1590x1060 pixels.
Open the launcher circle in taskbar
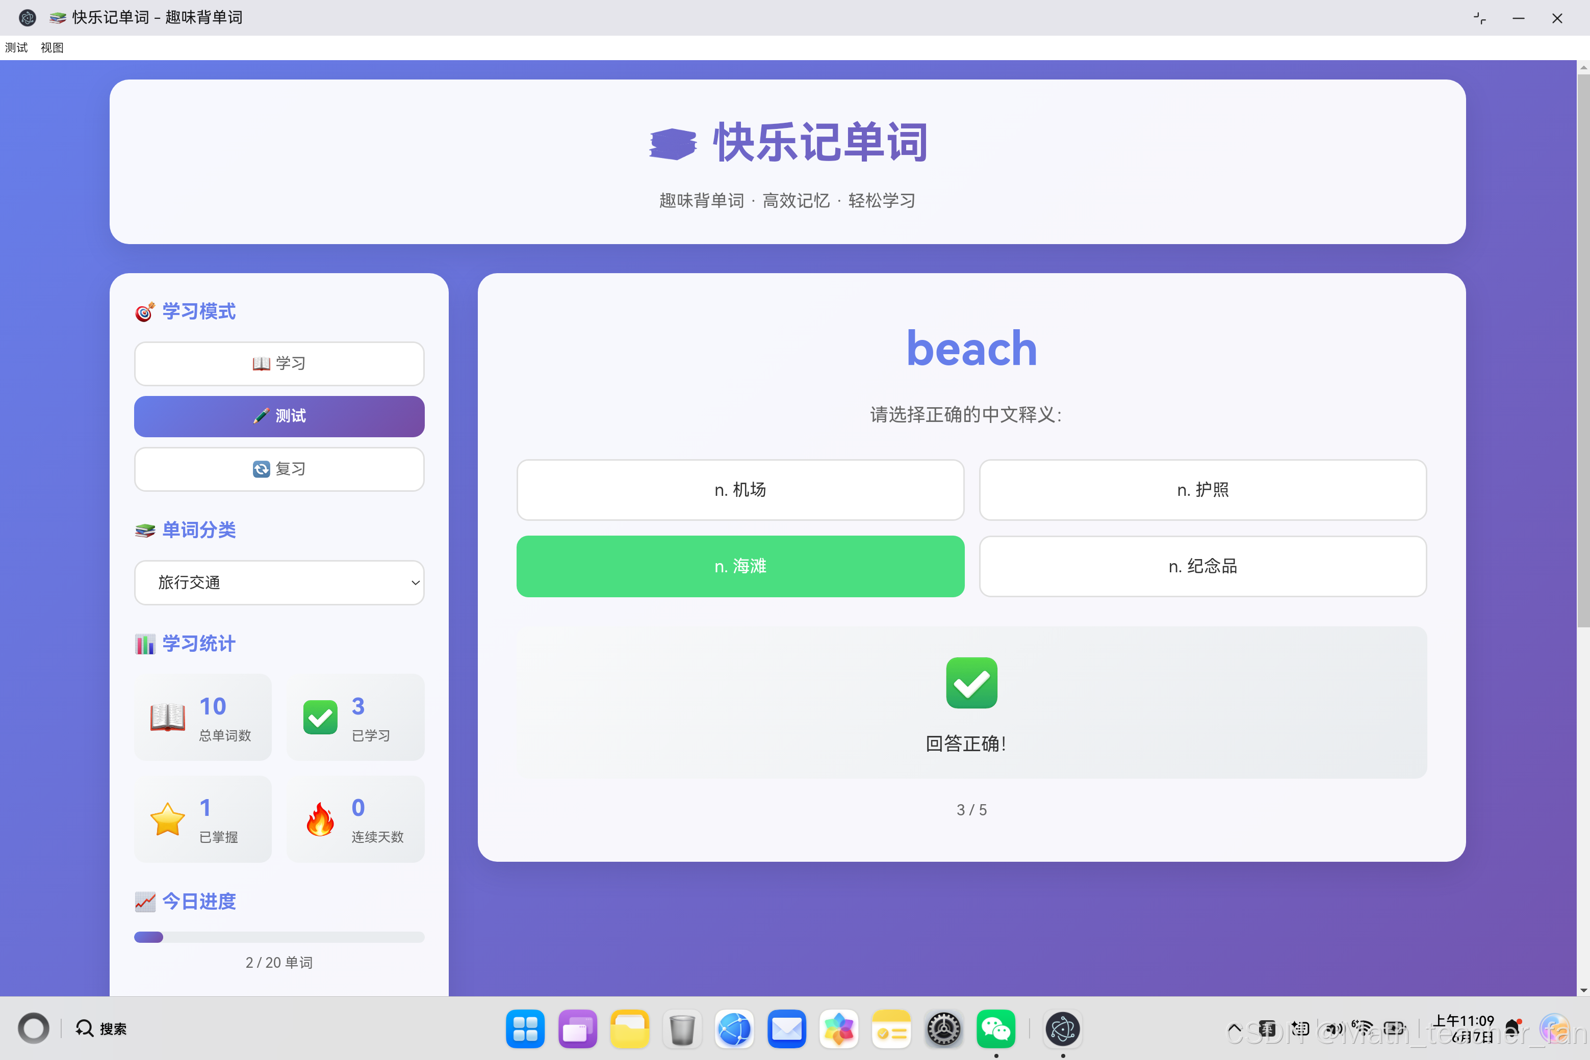(33, 1028)
